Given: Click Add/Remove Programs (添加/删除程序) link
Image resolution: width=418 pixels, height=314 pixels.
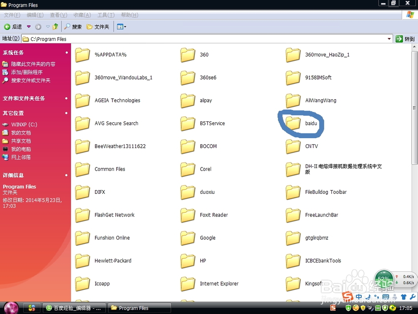Looking at the screenshot, I should click(27, 72).
